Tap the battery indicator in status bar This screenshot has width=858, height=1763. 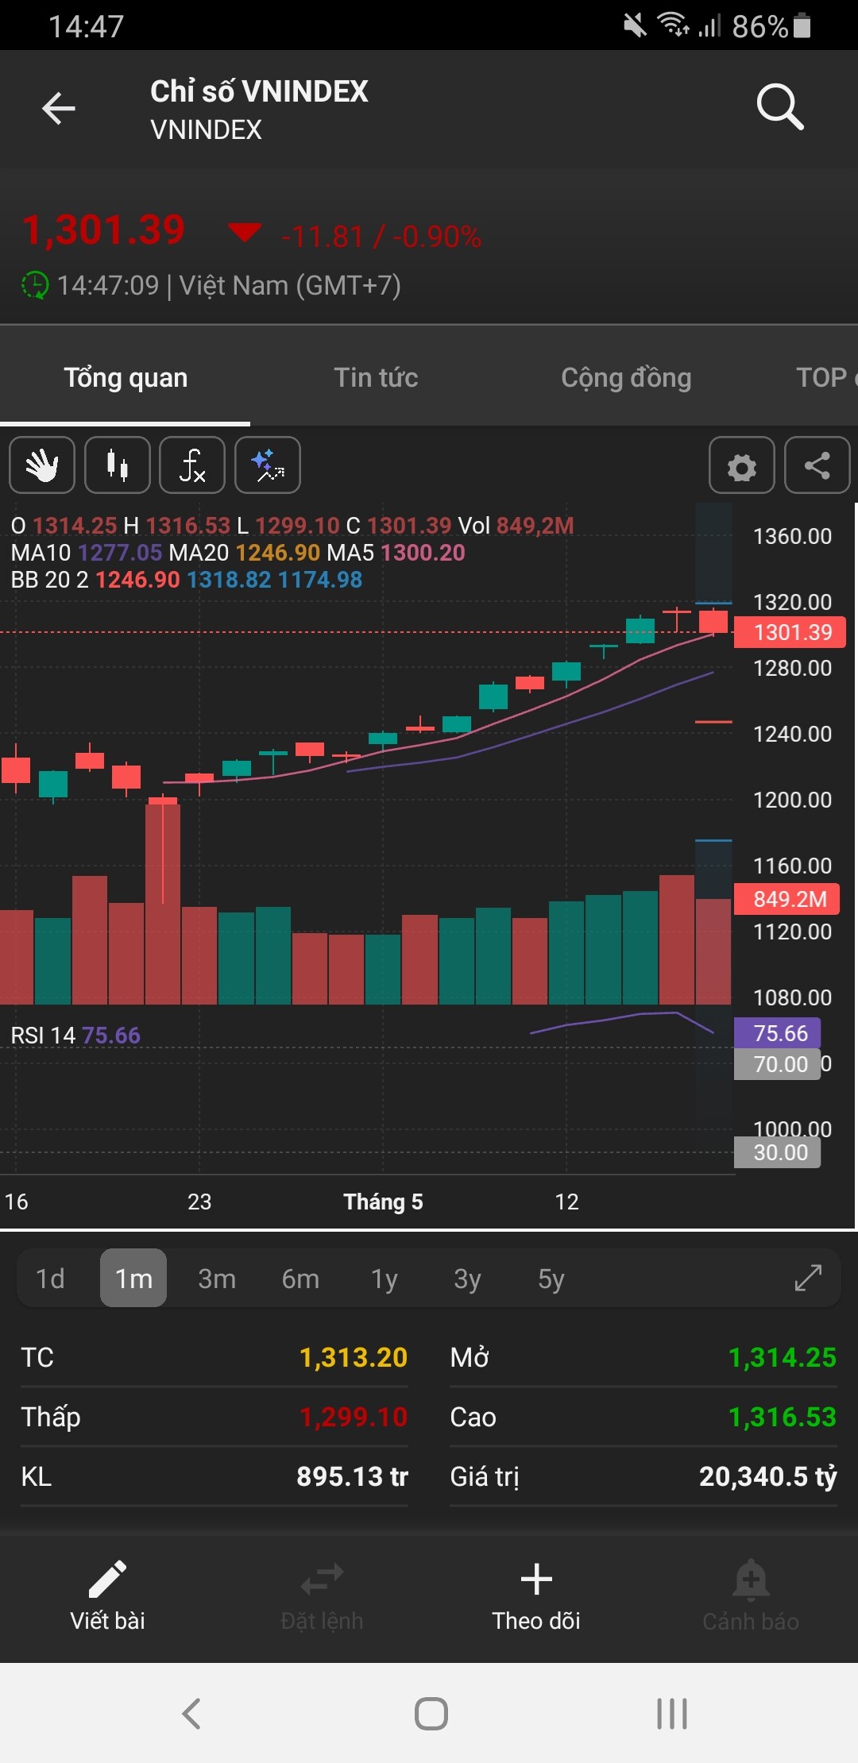click(x=802, y=26)
